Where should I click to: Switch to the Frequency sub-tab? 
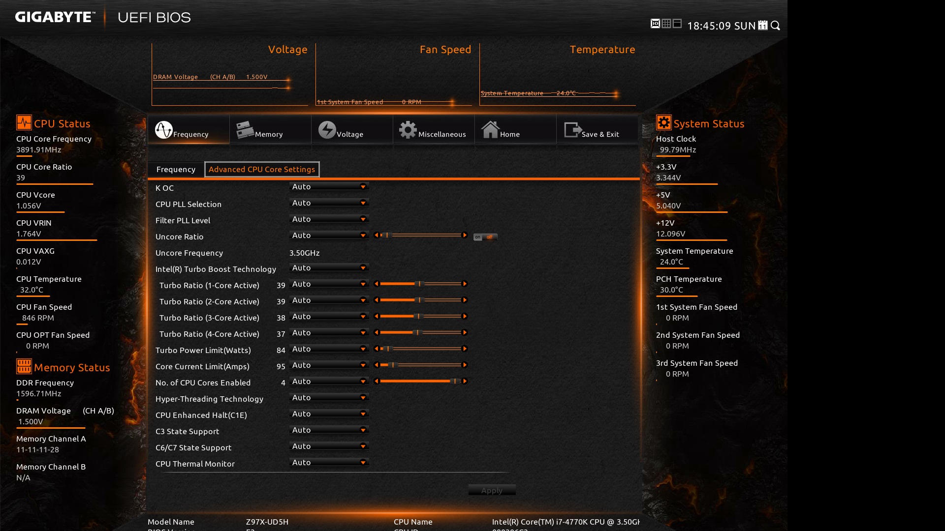tap(176, 169)
